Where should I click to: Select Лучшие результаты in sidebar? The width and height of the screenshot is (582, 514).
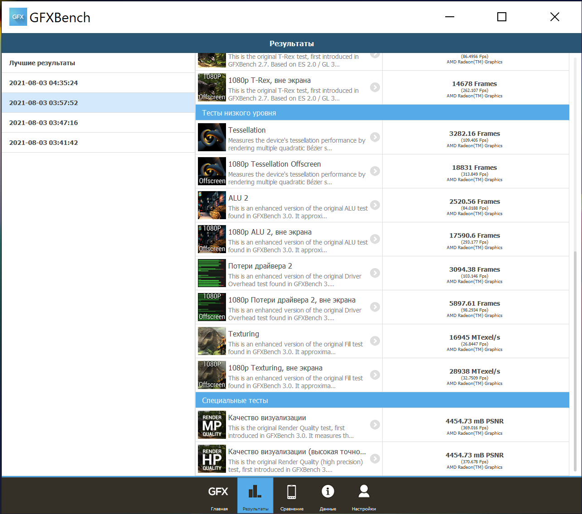coord(98,63)
